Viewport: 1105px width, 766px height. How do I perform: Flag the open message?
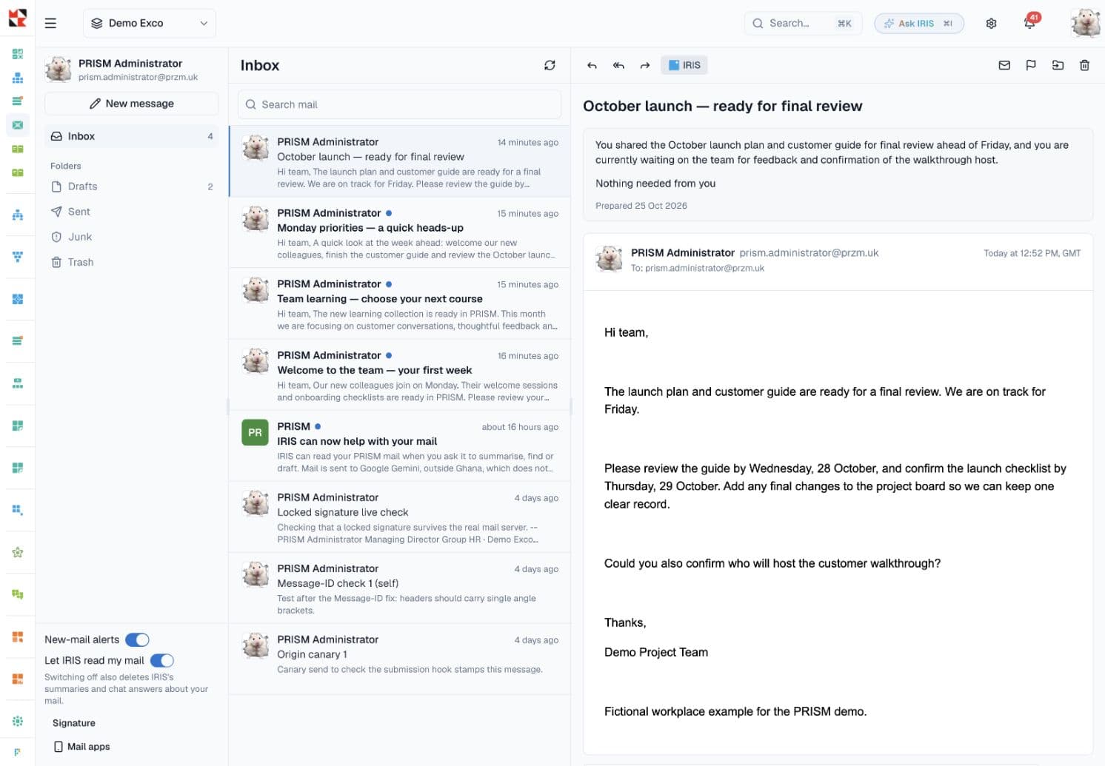tap(1031, 65)
